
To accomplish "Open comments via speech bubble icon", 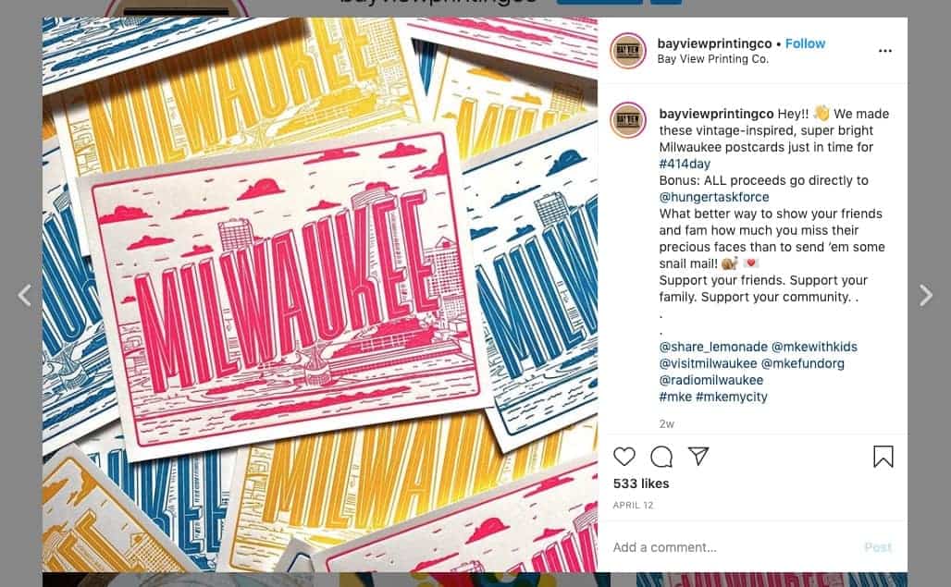I will point(661,457).
